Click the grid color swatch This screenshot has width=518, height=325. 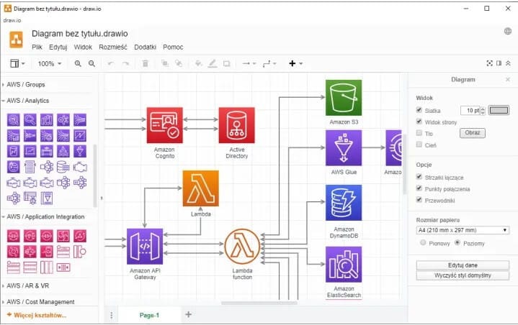click(499, 110)
